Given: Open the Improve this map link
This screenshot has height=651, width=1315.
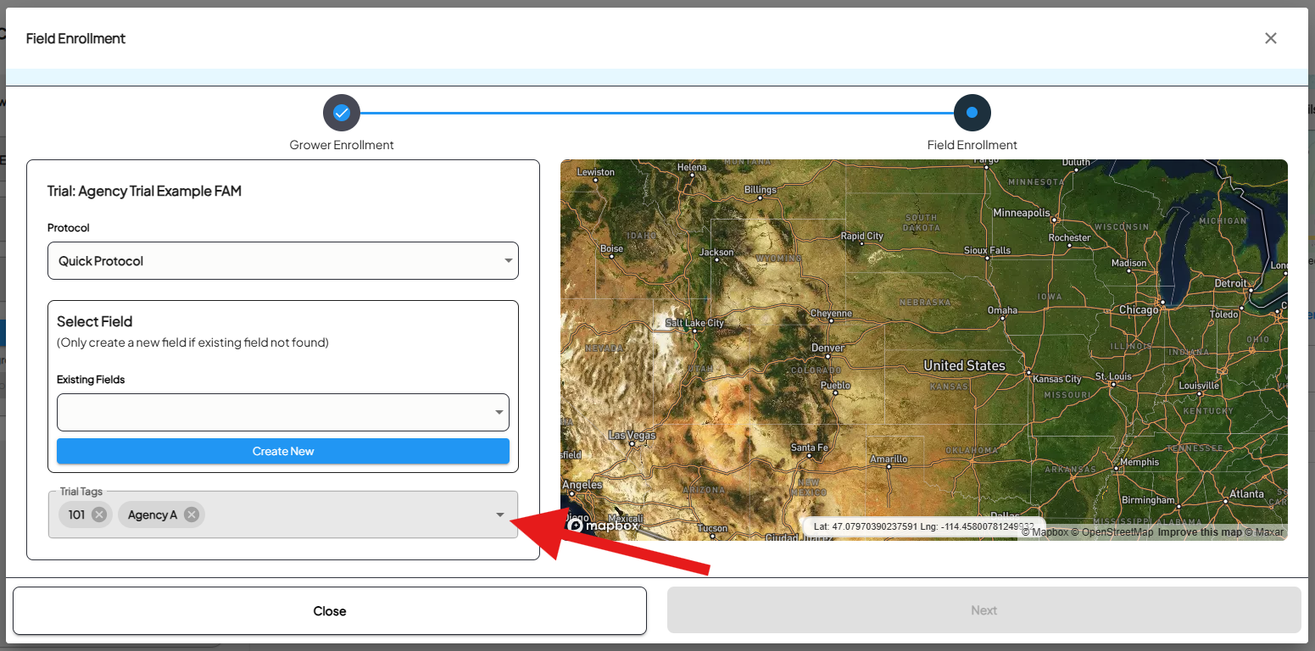Looking at the screenshot, I should 1200,532.
